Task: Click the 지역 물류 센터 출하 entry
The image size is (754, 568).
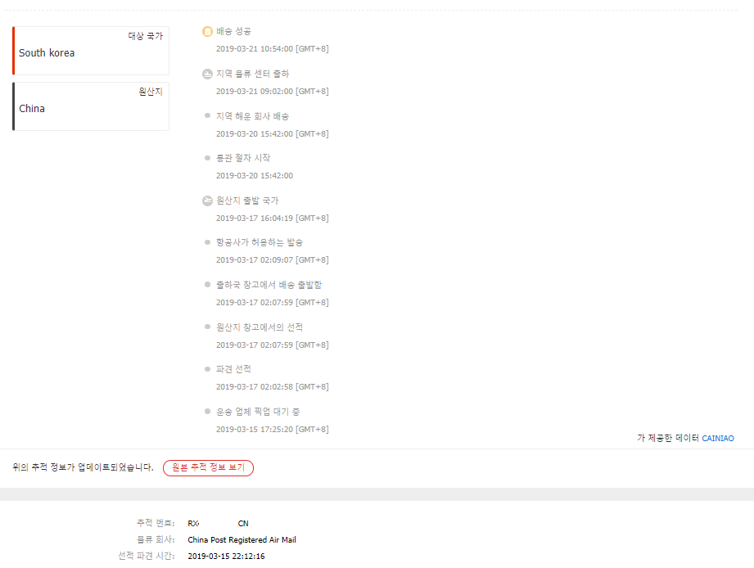Action: (x=252, y=74)
